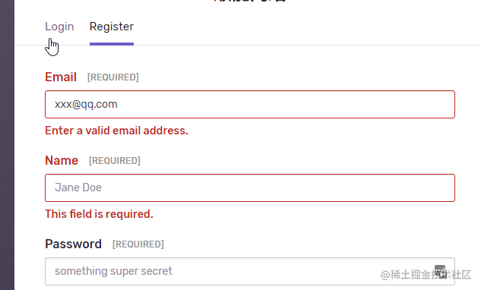The image size is (481, 290).
Task: Switch to the Login tab
Action: pyautogui.click(x=59, y=27)
